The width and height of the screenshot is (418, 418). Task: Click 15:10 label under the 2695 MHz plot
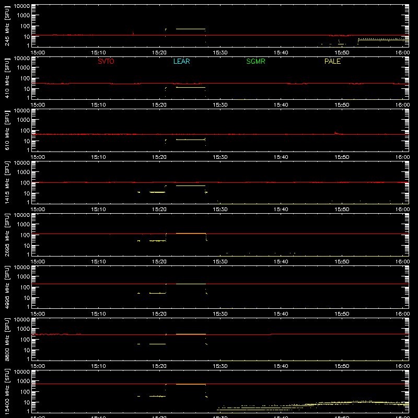click(x=98, y=262)
